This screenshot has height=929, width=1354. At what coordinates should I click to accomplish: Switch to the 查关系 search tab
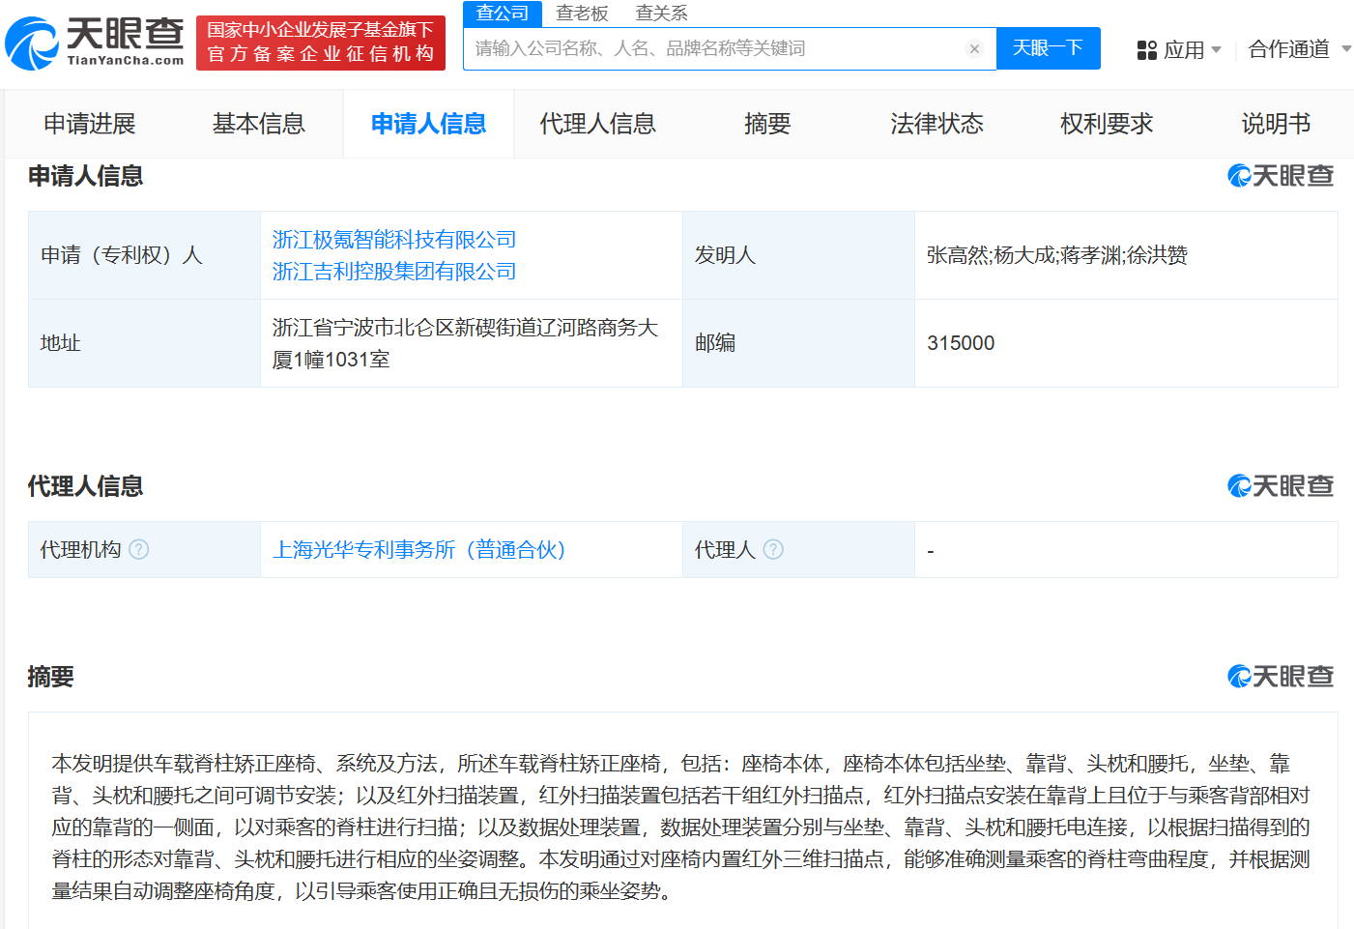[661, 14]
